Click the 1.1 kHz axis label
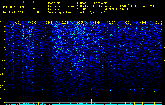 click(2, 34)
